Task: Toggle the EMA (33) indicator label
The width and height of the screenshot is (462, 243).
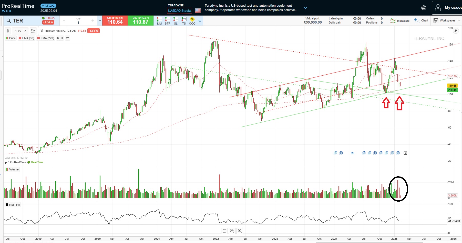Action: pos(26,38)
